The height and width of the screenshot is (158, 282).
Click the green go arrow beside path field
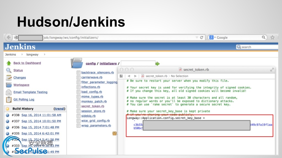coord(158,64)
